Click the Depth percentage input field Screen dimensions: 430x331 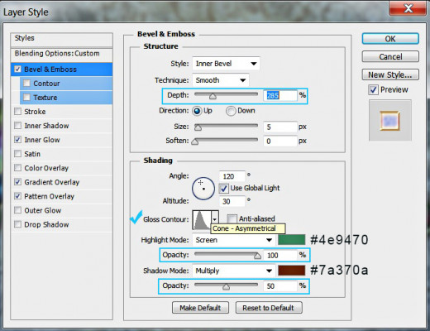(x=280, y=95)
